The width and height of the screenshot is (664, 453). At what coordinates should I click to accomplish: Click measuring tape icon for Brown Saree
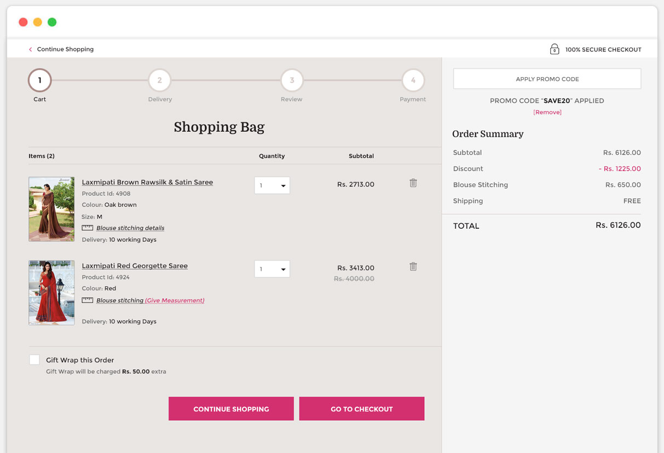coord(87,228)
